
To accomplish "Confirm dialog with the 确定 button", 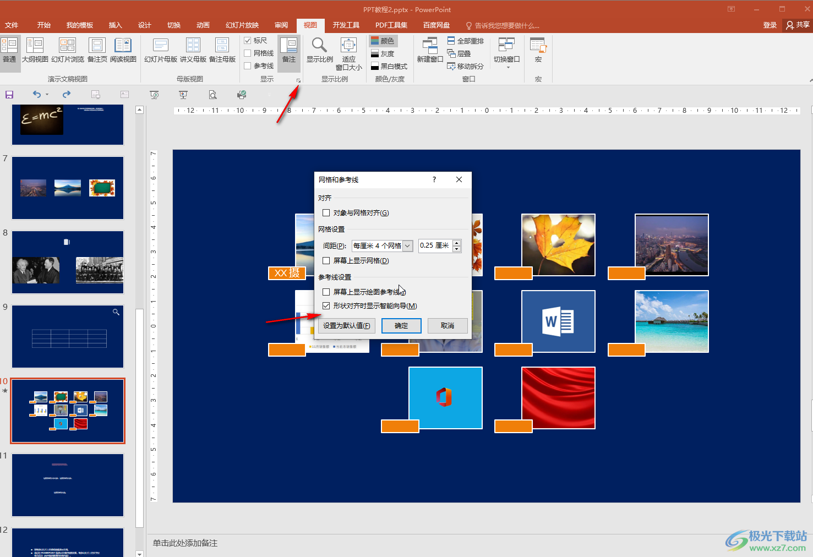I will (x=401, y=326).
